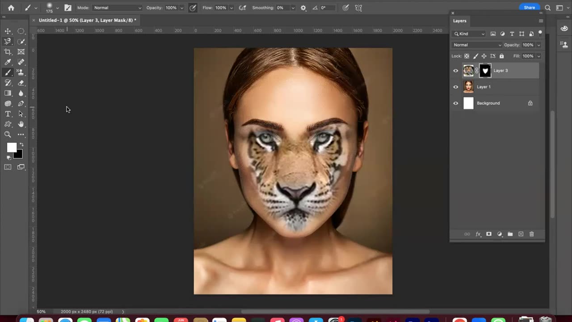Open the Brush Preset picker arrow
The image size is (572, 322).
(x=57, y=8)
